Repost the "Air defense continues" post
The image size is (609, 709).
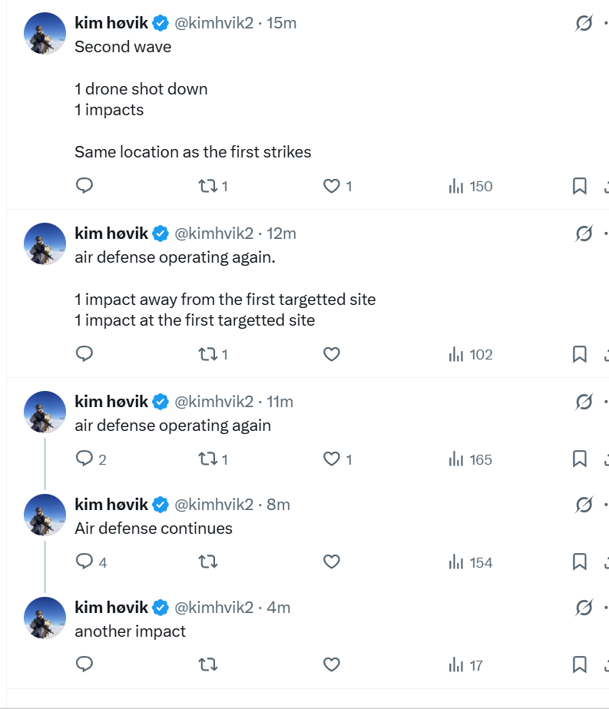207,562
